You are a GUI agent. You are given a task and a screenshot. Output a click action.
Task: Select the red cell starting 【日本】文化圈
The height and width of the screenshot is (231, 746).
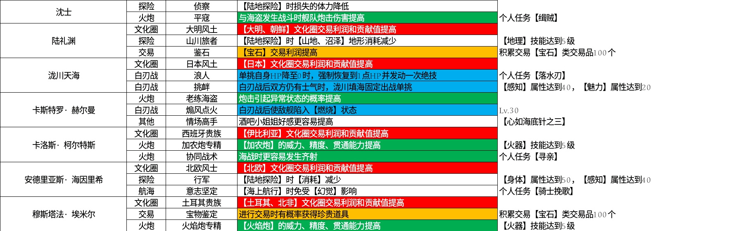(367, 64)
